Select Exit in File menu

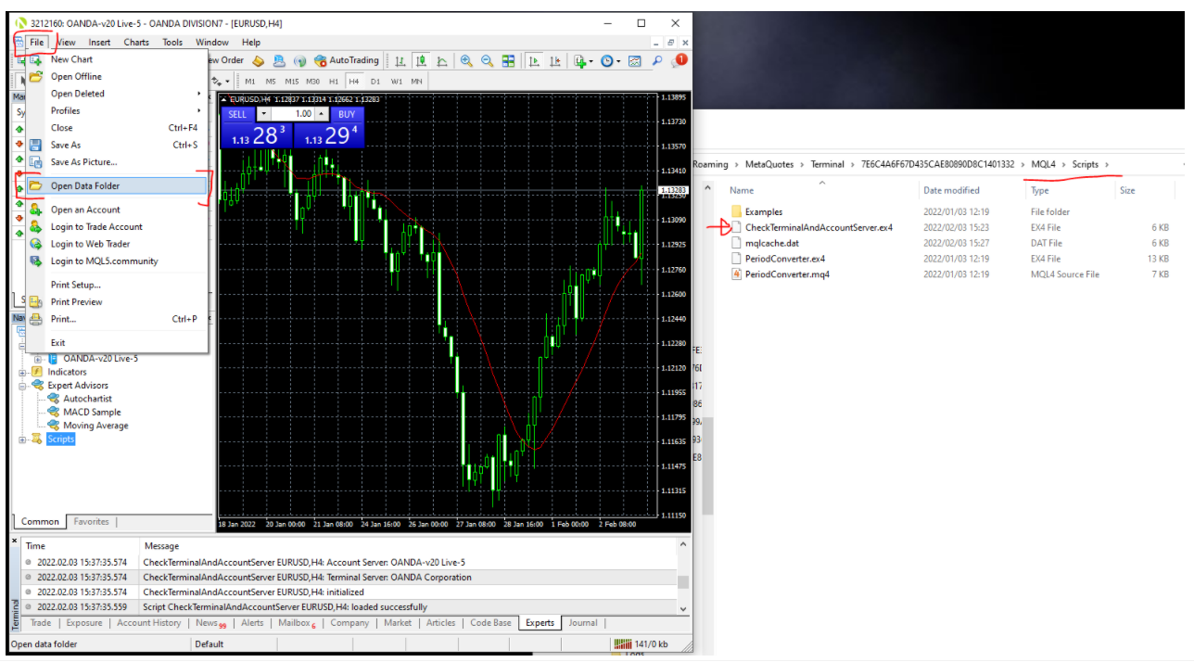coord(117,343)
